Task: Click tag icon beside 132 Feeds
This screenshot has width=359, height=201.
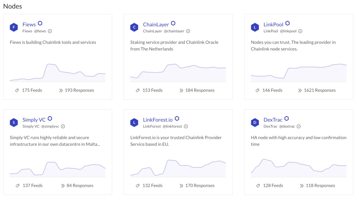Action: pos(138,186)
